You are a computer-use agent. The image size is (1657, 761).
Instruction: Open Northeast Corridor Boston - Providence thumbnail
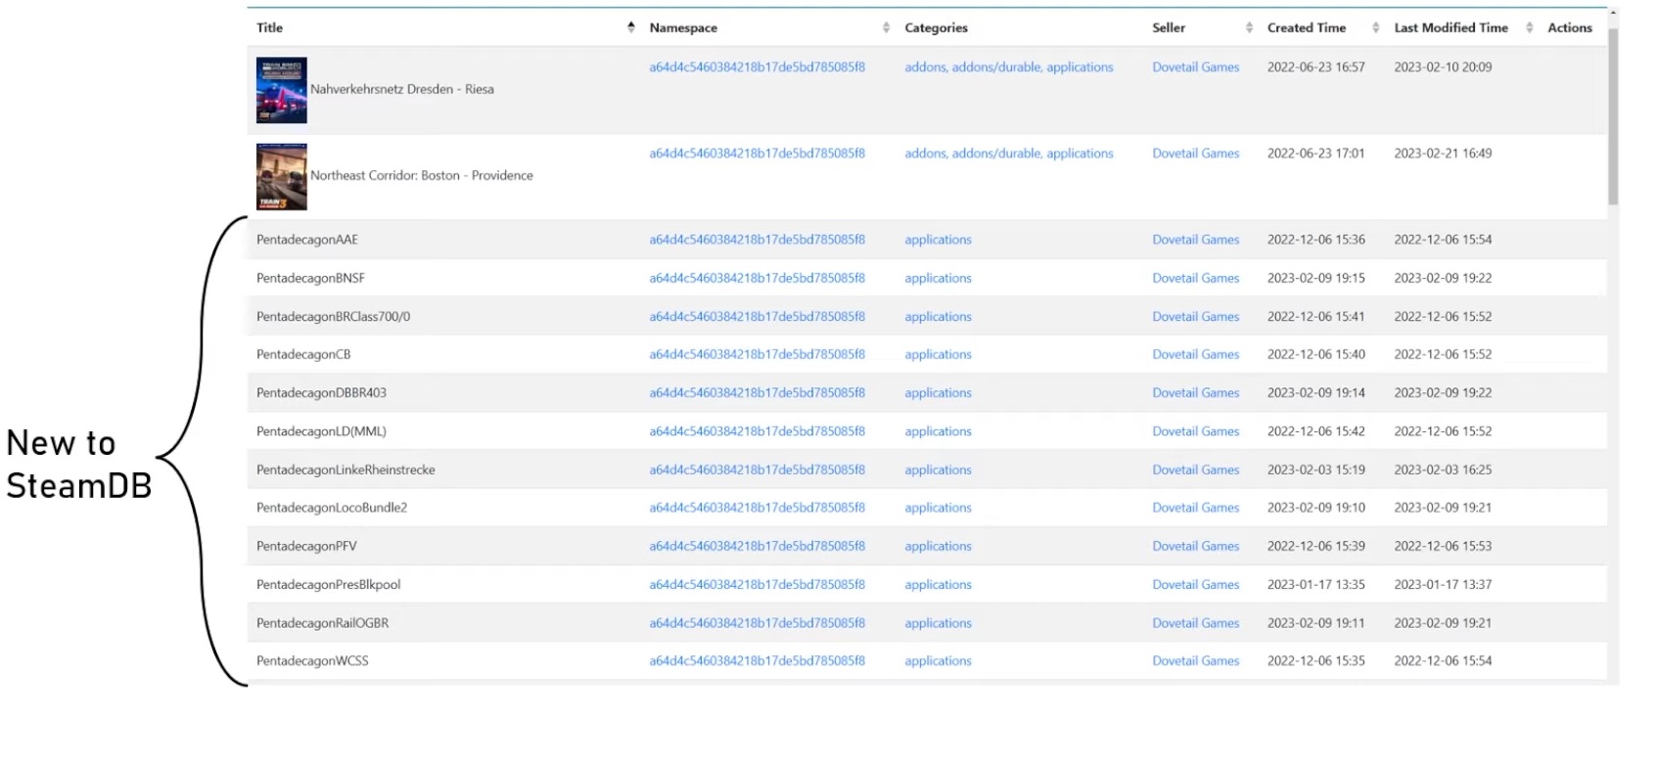(282, 177)
